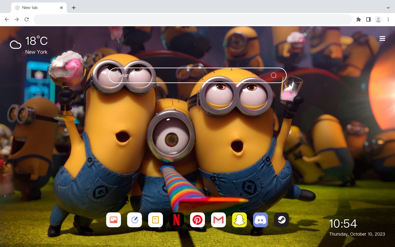Open a new tab with the plus button

click(73, 8)
